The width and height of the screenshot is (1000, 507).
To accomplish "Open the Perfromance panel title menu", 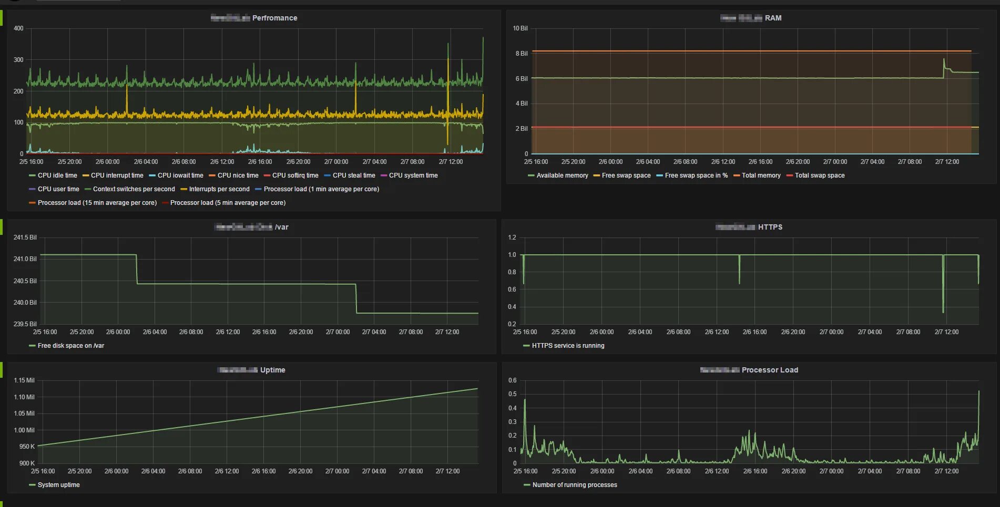I will [254, 18].
